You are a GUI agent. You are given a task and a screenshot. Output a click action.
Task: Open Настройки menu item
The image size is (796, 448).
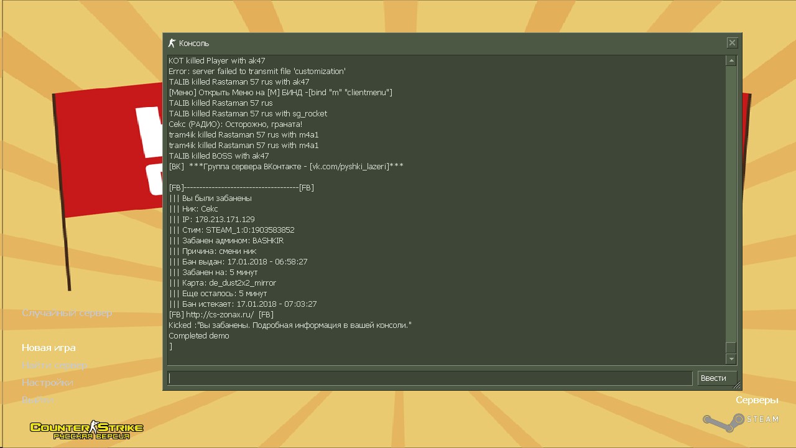pos(47,383)
